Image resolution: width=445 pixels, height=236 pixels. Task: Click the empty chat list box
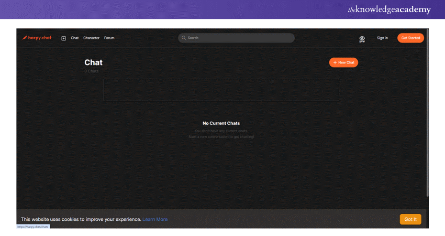tap(221, 90)
